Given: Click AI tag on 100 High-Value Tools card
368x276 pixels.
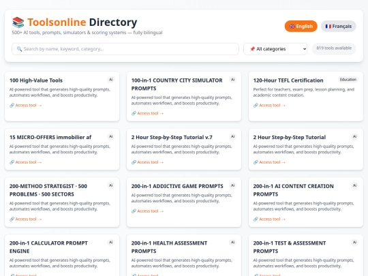Looking at the screenshot, I should point(111,80).
